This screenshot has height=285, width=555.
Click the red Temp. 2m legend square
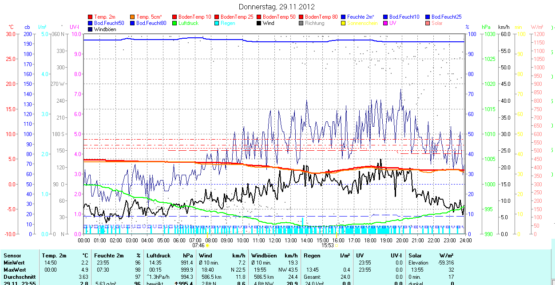(91, 17)
